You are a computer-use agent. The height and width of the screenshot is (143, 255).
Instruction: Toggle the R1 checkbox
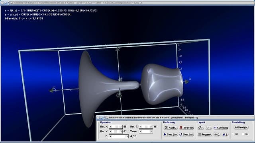[x=233, y=134]
